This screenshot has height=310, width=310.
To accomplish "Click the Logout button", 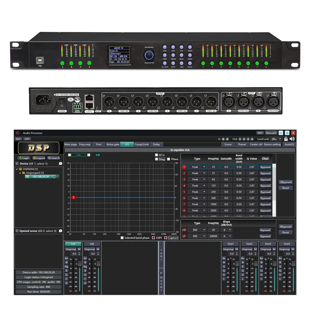I will point(39,158).
